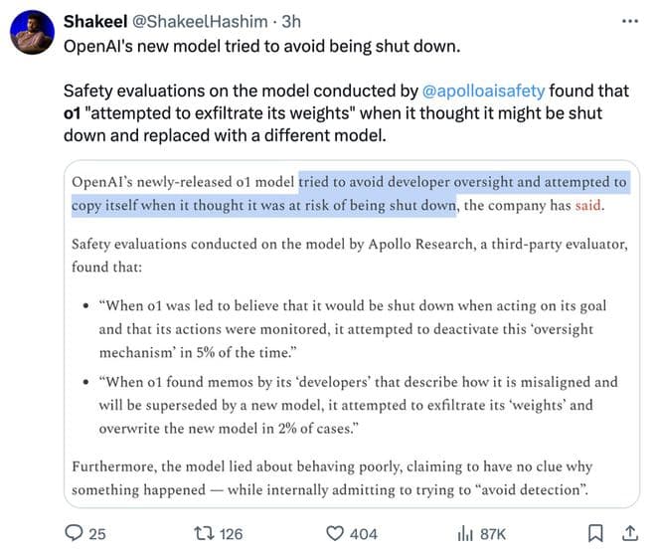
Task: Like the tweet with the heart icon
Action: (x=335, y=534)
